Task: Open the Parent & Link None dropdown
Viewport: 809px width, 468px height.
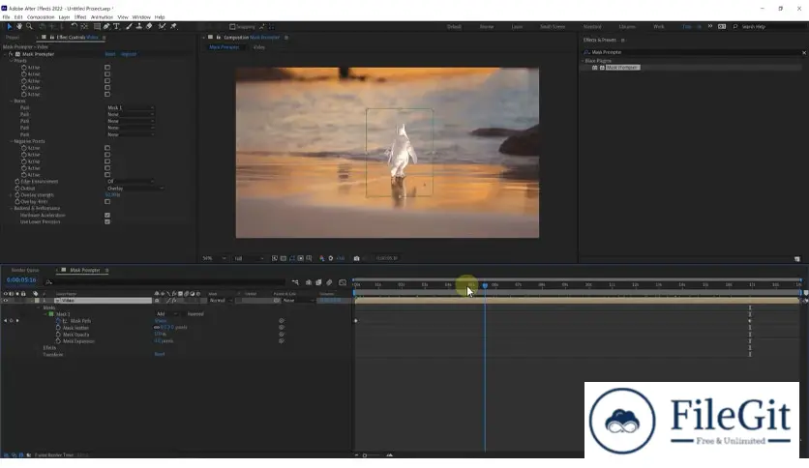Action: [298, 301]
